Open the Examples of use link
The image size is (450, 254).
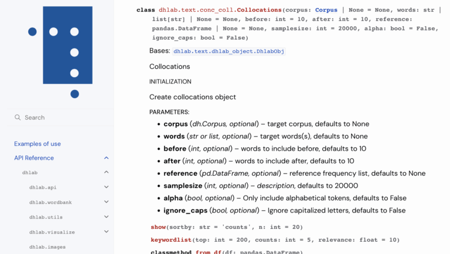(37, 144)
